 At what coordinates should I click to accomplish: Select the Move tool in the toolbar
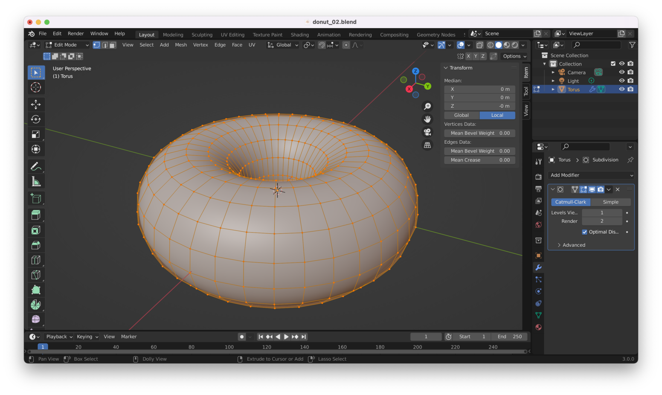click(36, 104)
